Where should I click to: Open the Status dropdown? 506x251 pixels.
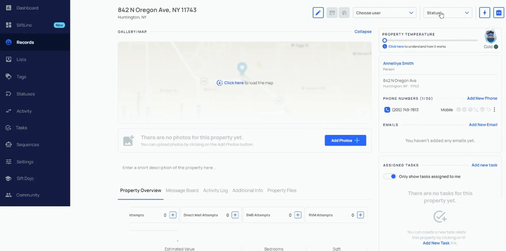(x=448, y=13)
